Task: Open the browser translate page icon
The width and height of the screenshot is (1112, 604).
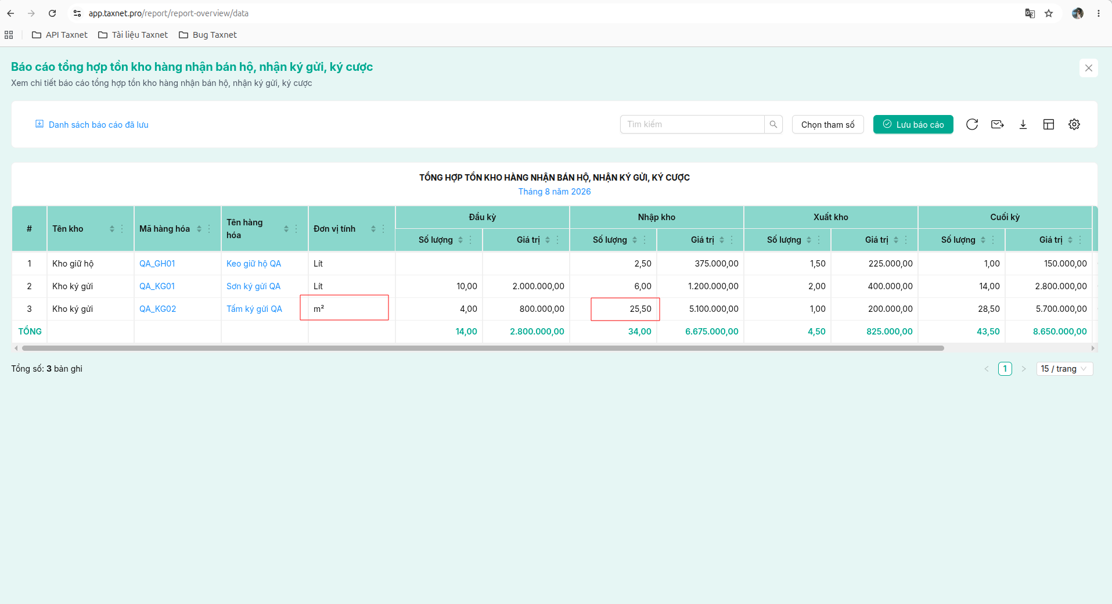Action: coord(1030,13)
